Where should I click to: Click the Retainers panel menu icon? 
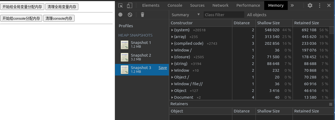coord(330,104)
